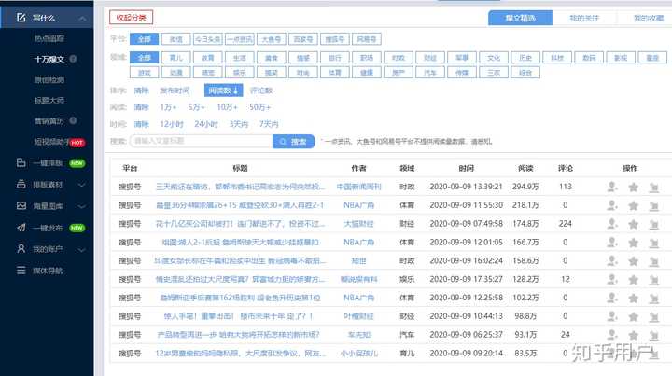Select the 历史 field filter

click(x=525, y=58)
